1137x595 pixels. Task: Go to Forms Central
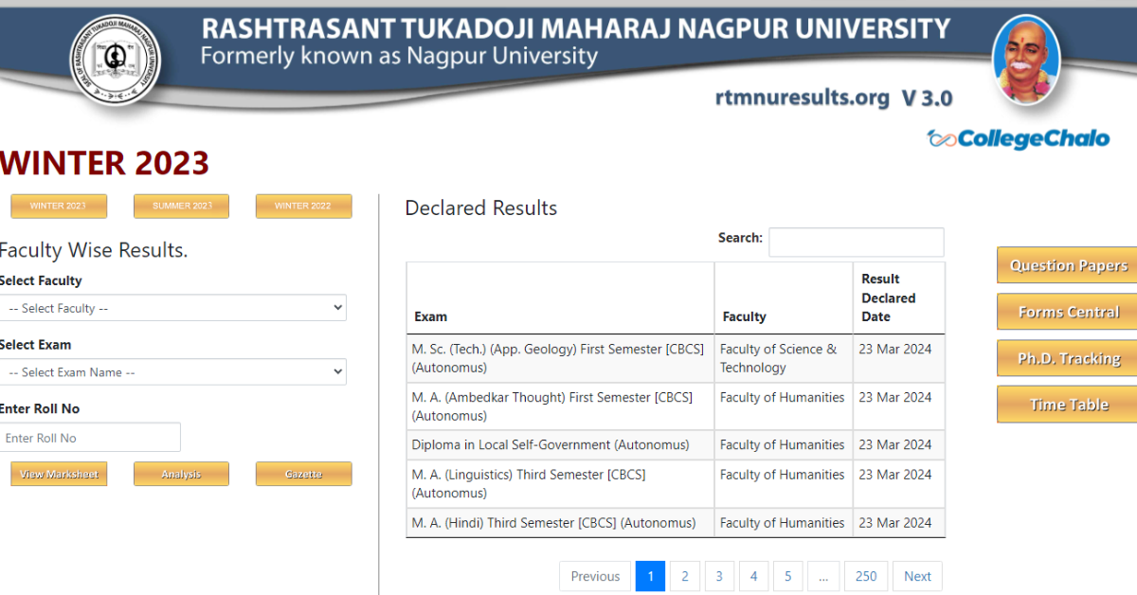[x=1068, y=312]
